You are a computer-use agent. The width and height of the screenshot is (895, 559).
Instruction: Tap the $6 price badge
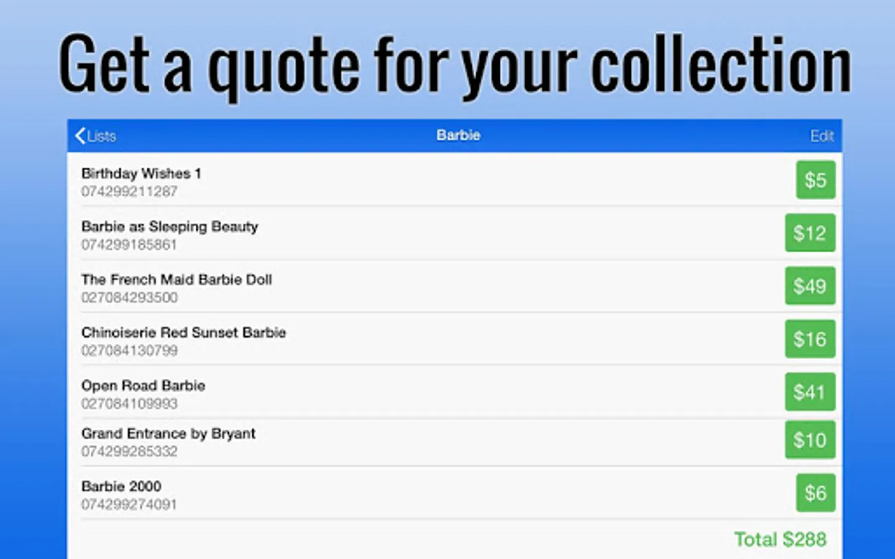coord(815,493)
